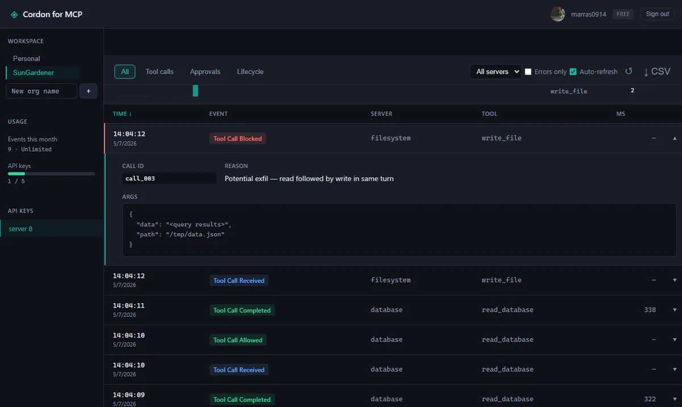Click the MS column header

621,114
